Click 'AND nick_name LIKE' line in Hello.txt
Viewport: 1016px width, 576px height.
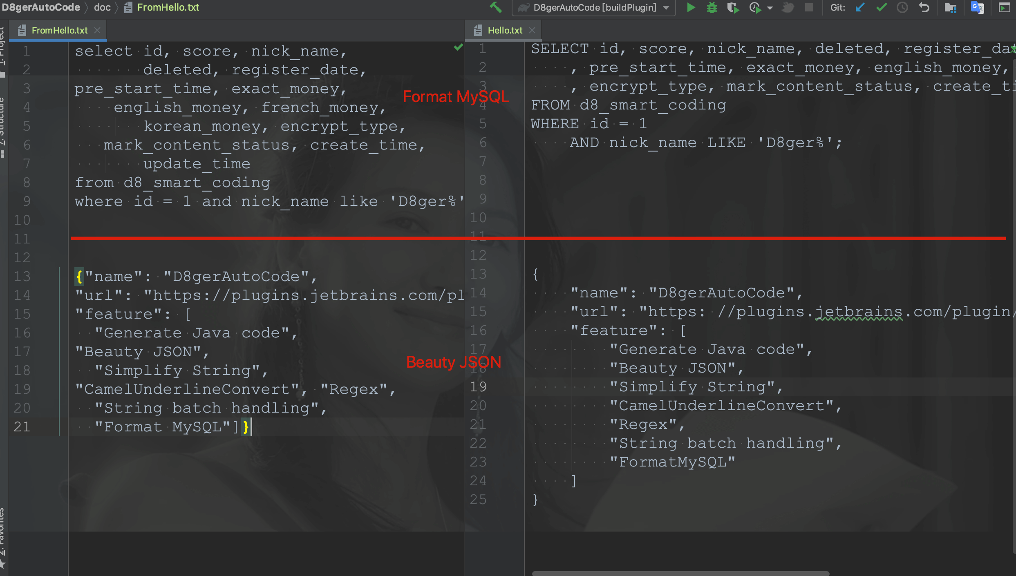pyautogui.click(x=706, y=143)
